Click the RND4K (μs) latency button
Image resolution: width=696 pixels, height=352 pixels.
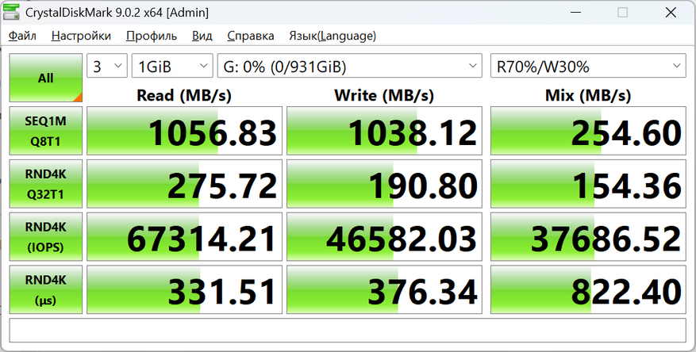click(46, 290)
